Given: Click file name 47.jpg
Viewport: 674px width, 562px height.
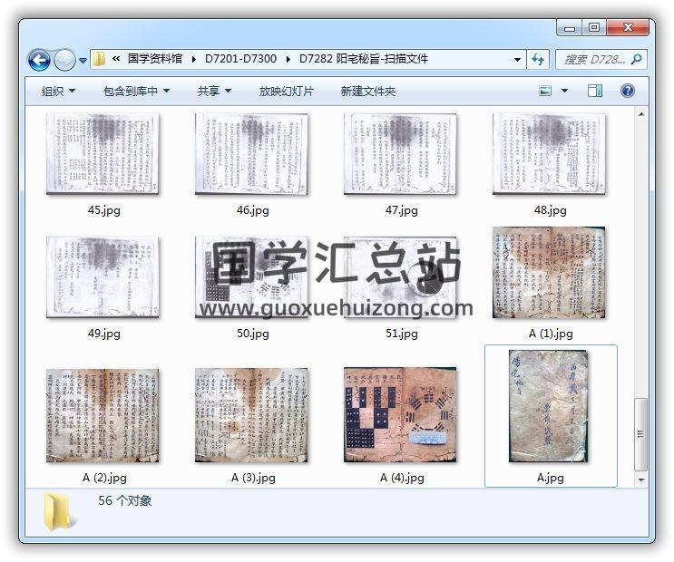Looking at the screenshot, I should 402,210.
